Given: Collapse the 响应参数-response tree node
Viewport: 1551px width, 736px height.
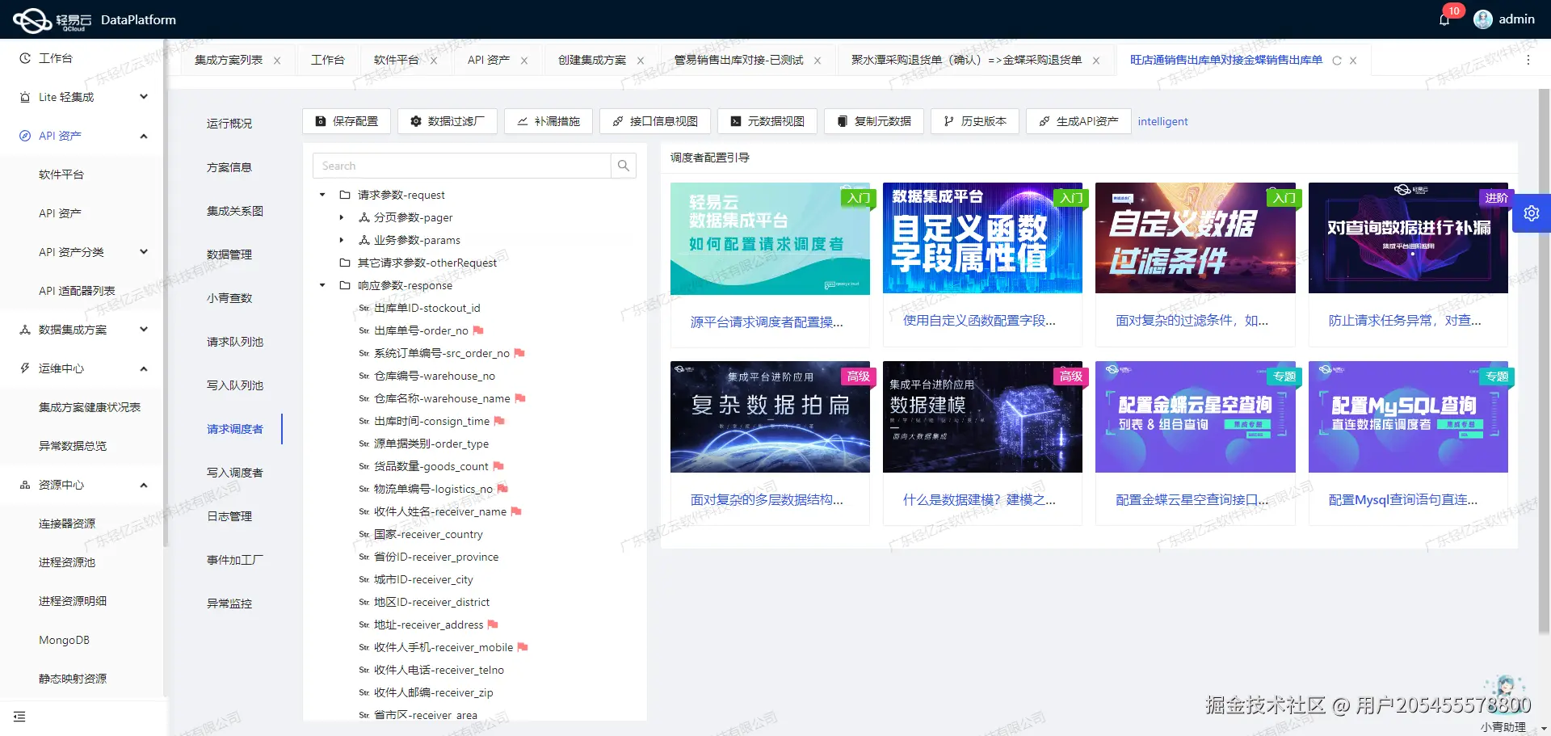Looking at the screenshot, I should (321, 285).
